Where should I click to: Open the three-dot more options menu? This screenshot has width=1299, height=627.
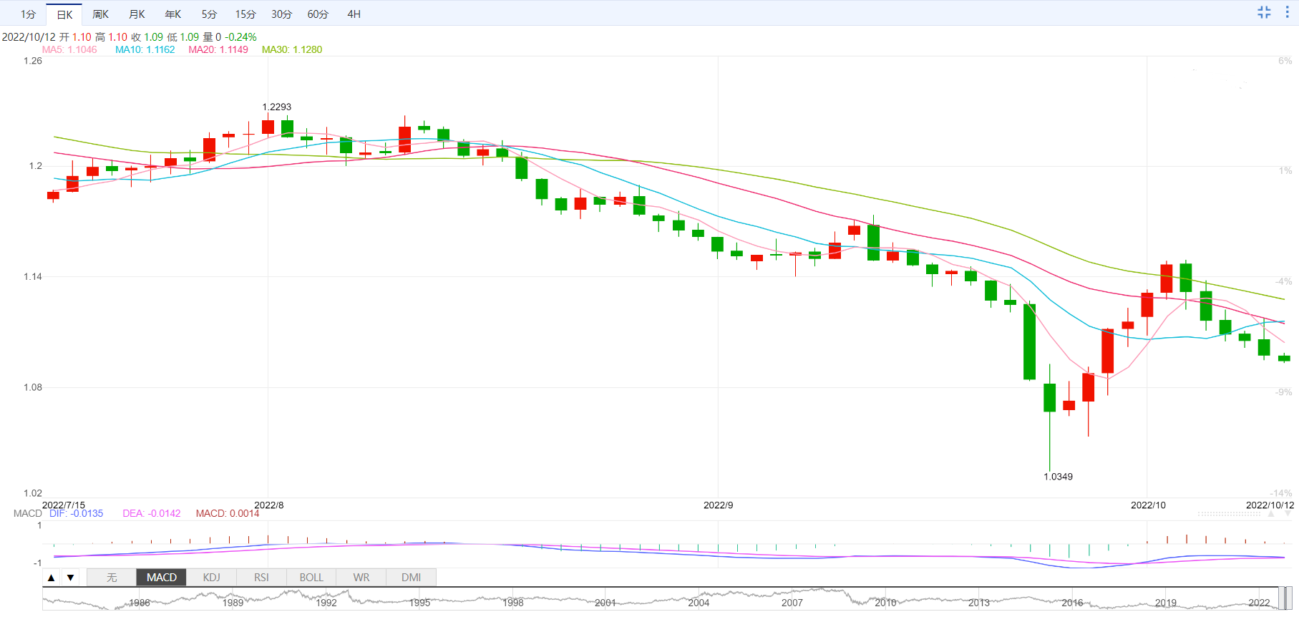(1287, 12)
